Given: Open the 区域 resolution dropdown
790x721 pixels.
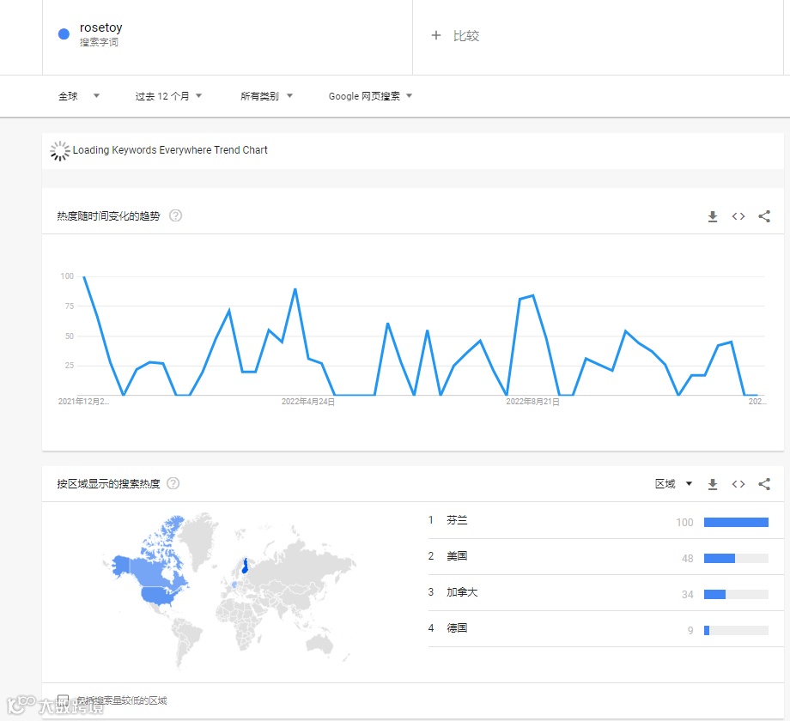Looking at the screenshot, I should [673, 484].
